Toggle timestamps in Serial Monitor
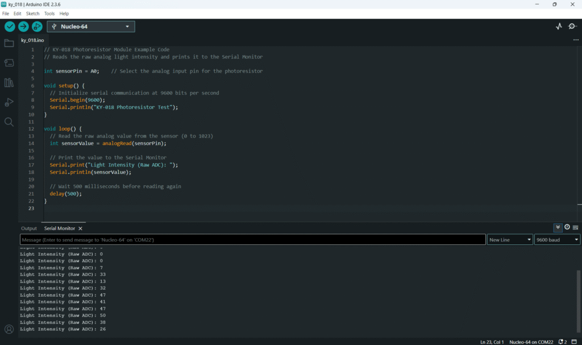 [567, 227]
